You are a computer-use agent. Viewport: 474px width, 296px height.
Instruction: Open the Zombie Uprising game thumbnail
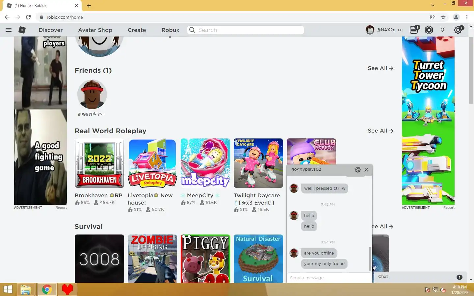click(152, 259)
